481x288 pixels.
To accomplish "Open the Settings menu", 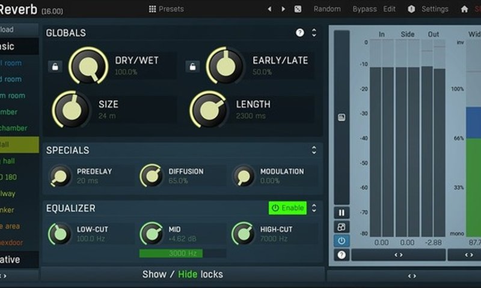I will point(428,9).
